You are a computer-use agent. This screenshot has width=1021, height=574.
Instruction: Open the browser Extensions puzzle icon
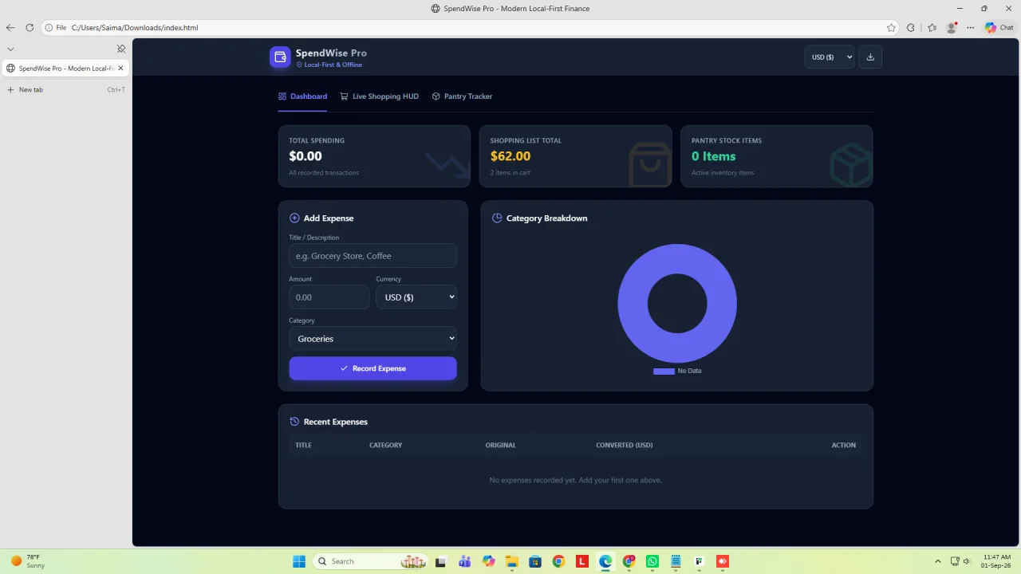pyautogui.click(x=911, y=28)
